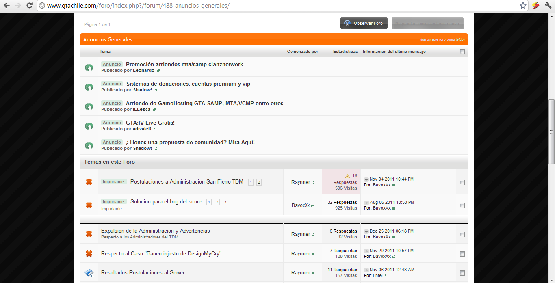
Task: Click Marcar este foro como leído link
Action: coord(442,40)
